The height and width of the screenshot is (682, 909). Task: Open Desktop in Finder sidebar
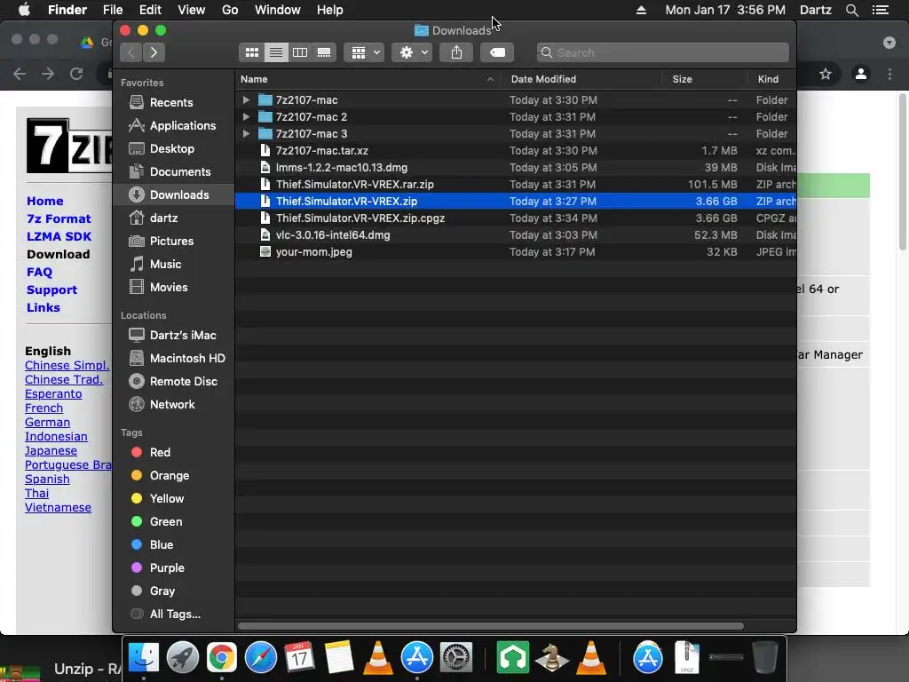click(x=173, y=148)
